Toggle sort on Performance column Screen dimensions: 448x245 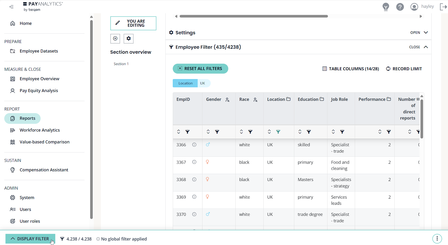click(x=380, y=132)
